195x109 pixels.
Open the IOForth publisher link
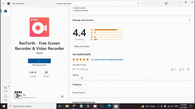click(x=39, y=53)
